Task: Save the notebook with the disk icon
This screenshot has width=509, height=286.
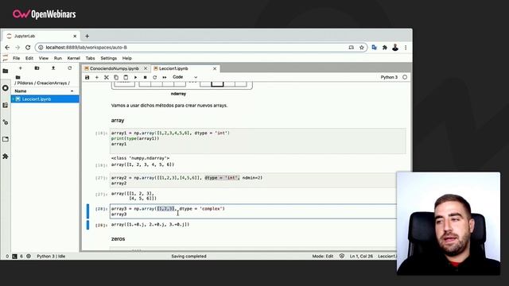Action: 87,77
